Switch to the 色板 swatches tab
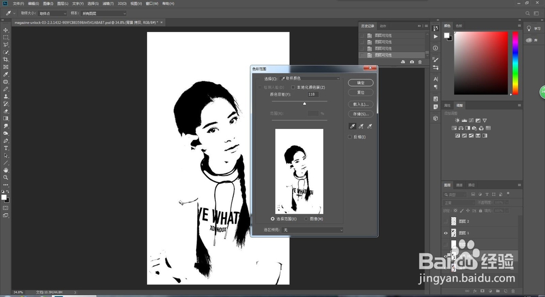 [459, 26]
